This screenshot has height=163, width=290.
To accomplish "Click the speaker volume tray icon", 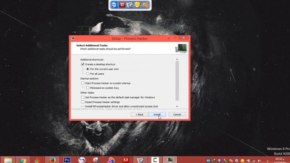I will (x=259, y=161).
